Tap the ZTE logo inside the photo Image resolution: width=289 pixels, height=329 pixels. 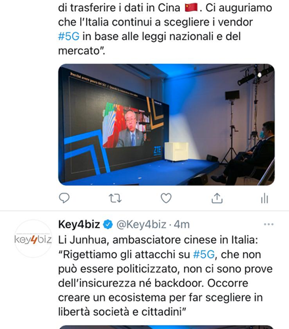click(157, 151)
